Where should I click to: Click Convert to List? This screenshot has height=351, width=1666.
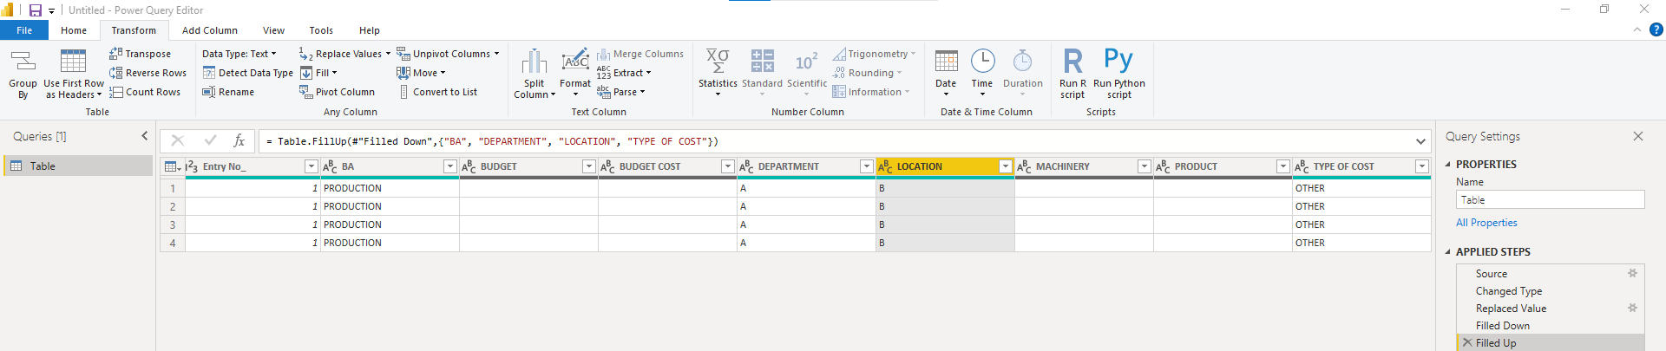[x=437, y=92]
